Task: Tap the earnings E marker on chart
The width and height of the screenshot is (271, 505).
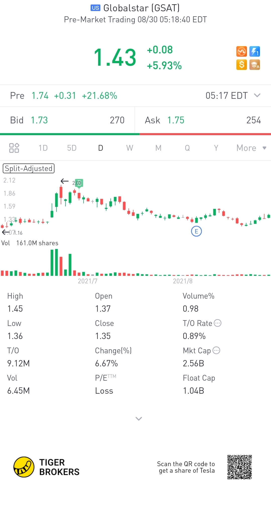Action: click(196, 231)
